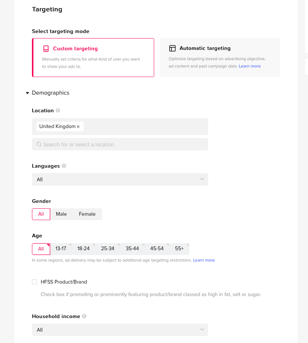The width and height of the screenshot is (308, 343).
Task: Collapse the Demographics section arrow
Action: (x=27, y=93)
